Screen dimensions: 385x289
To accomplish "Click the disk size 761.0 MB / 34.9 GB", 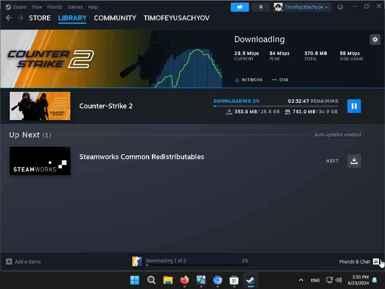I will point(311,111).
